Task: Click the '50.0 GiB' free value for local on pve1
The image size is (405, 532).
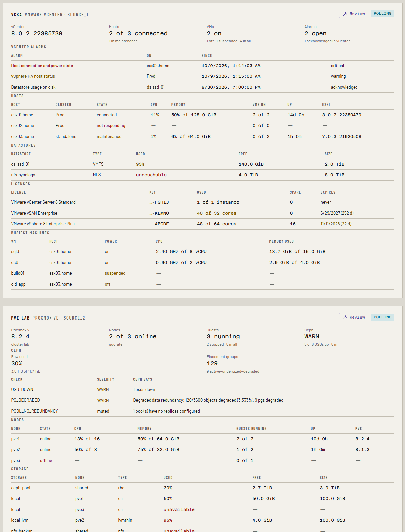Action: pyautogui.click(x=264, y=499)
